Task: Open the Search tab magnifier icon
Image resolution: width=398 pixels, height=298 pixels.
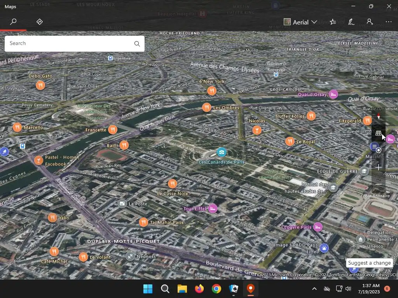Action: 13,22
